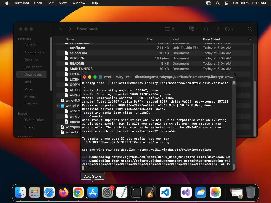The image size is (271, 203).
Task: Select Applications in Finder sidebar
Action: click(x=34, y=52)
